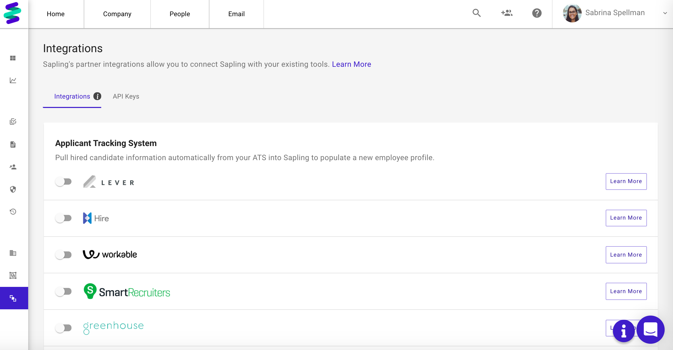Expand the Sabrina Spellman account dropdown arrow
Viewport: 673px width, 350px height.
pyautogui.click(x=665, y=13)
